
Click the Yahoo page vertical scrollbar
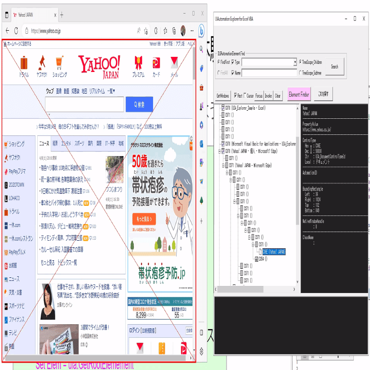click(x=194, y=63)
